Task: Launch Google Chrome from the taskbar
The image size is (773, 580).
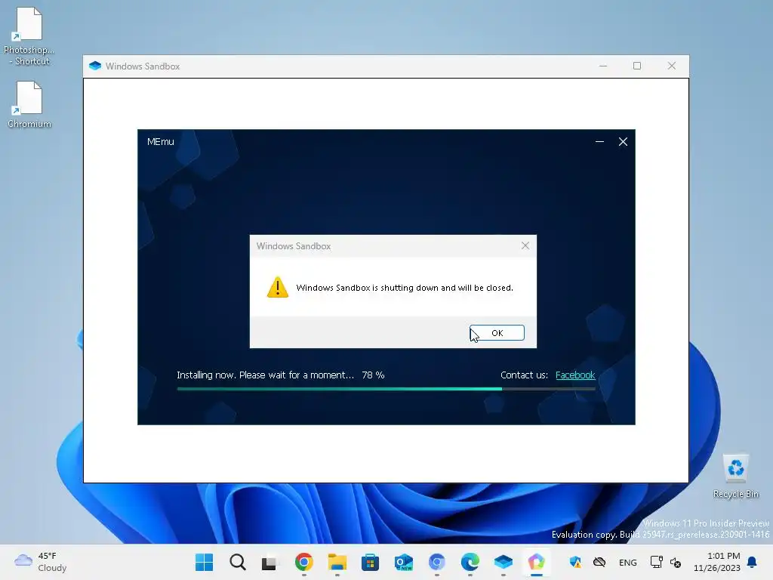Action: pos(303,562)
